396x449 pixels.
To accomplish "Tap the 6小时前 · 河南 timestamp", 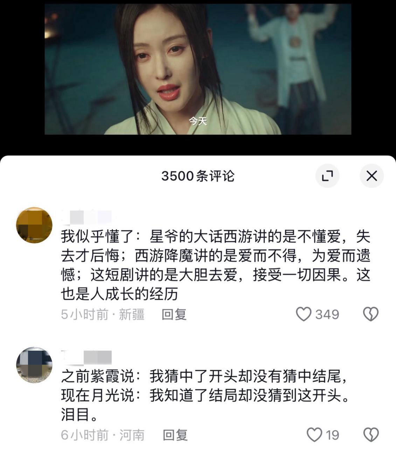I will point(103,435).
